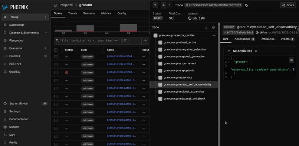Select granum.cycle.dataset_writeback span
The width and height of the screenshot is (299, 146).
[184, 99]
